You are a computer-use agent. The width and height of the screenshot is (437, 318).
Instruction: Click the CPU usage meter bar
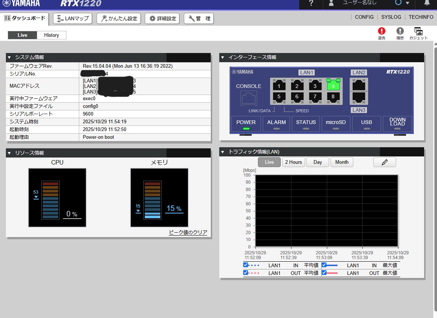50,200
